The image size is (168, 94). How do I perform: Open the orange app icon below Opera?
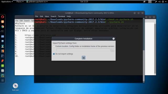click(3, 22)
